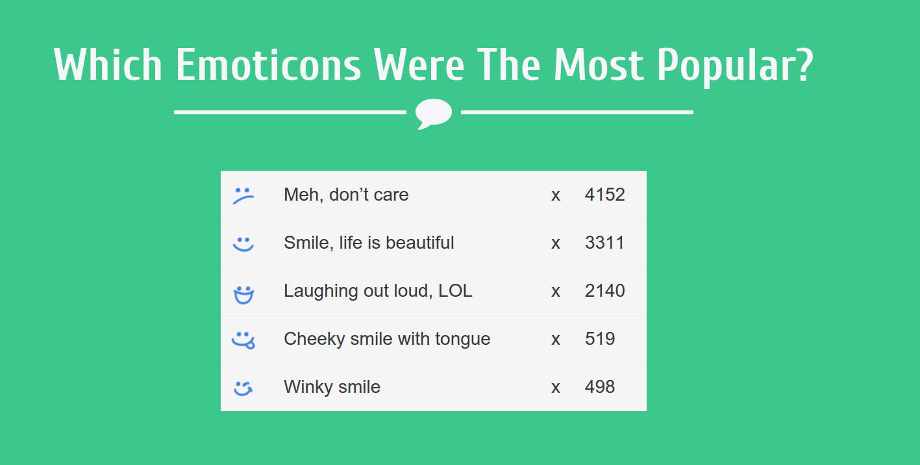Select 'Cheeky smile with tongue' text

[x=387, y=339]
